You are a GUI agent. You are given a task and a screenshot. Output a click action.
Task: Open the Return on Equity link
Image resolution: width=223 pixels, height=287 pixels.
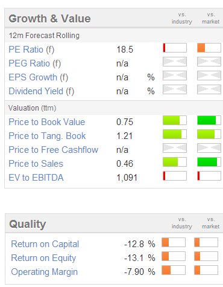(43, 258)
